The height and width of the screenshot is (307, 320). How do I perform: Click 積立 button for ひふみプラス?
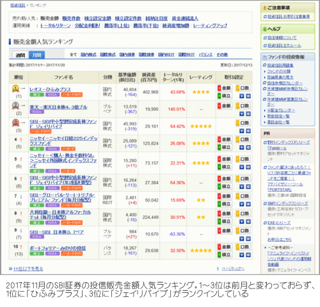tap(225, 96)
